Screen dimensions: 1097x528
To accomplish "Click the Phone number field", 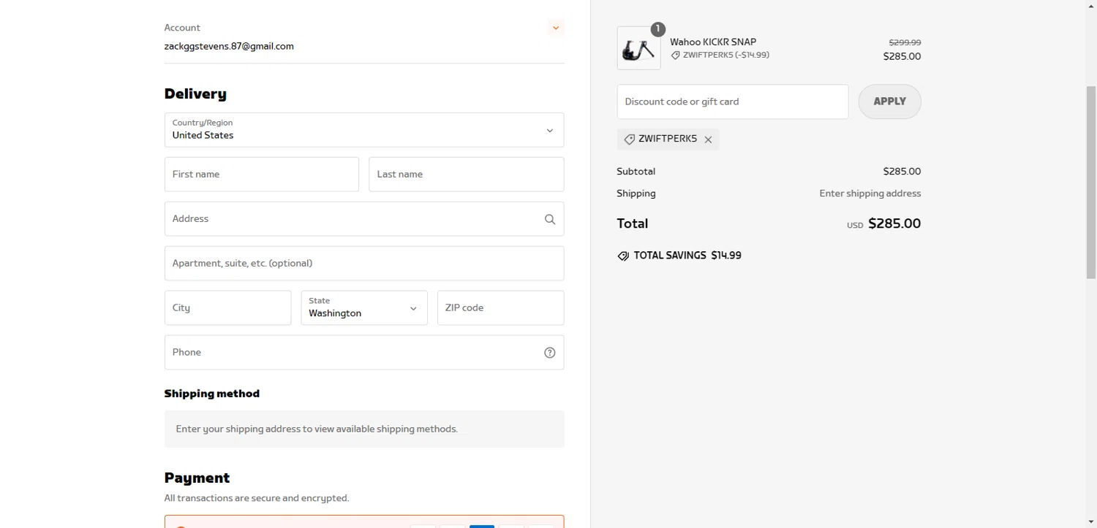I will coord(364,353).
